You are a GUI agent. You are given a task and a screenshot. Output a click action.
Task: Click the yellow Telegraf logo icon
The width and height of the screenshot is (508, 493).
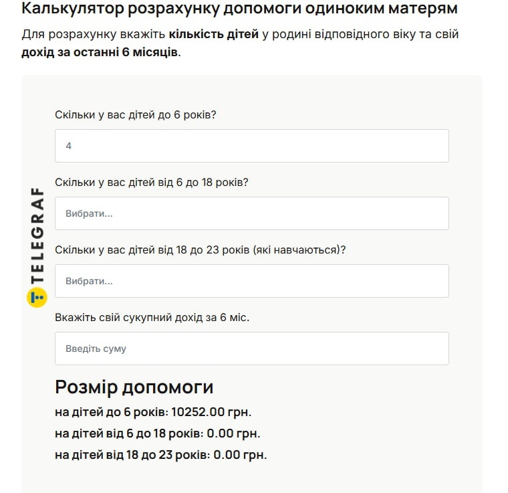(x=37, y=297)
